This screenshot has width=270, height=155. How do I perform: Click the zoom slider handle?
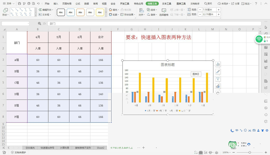pos(250,152)
